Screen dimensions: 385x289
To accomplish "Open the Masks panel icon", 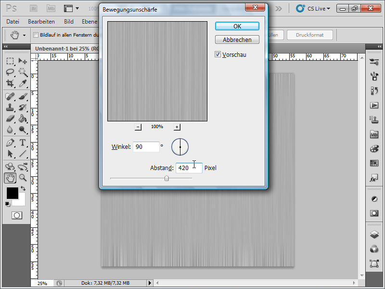I will 374,213.
